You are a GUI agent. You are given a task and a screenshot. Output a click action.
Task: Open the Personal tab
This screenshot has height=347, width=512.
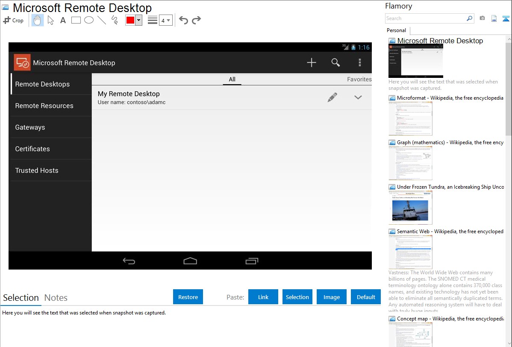(x=396, y=30)
